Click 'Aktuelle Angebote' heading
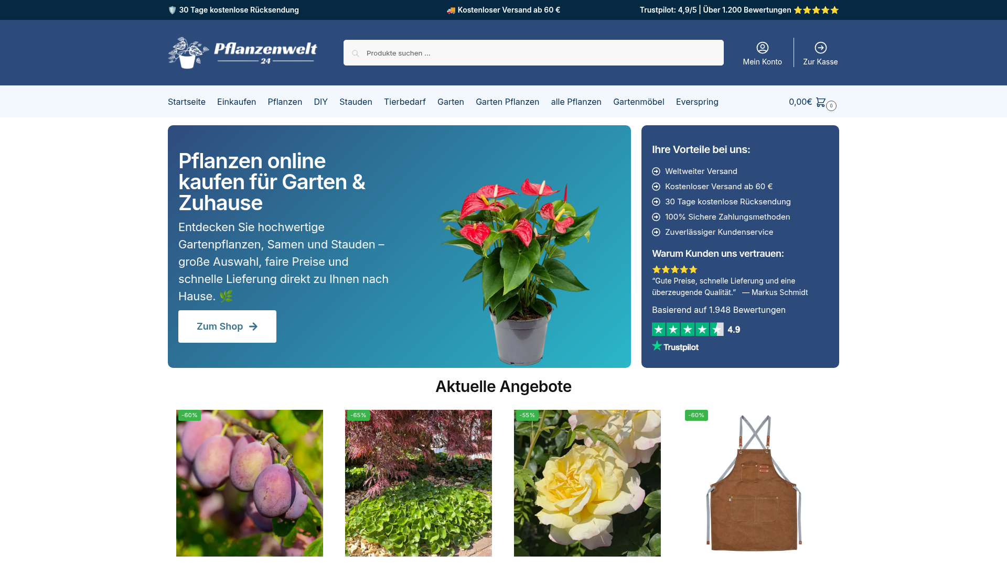 [504, 386]
